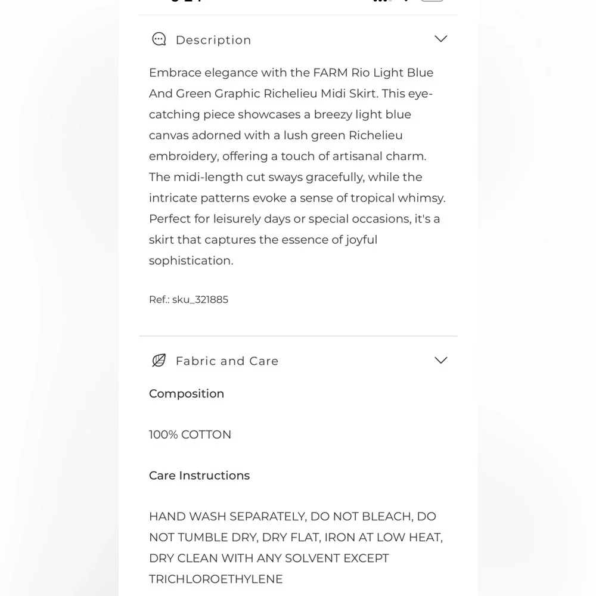Collapse the Description section chevron
Viewport: 596px width, 596px height.
[440, 39]
